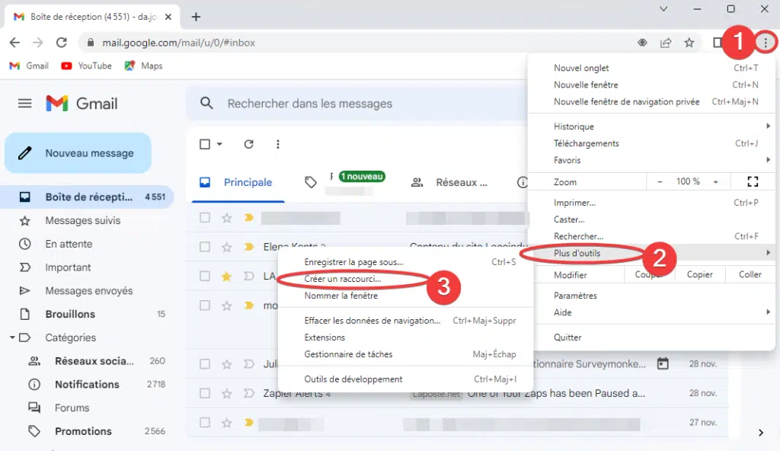Open the tab search chevron in title bar
This screenshot has height=451, width=780.
point(663,9)
